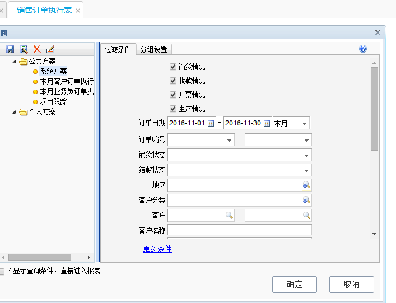Screen dimensions: 396x303
Task: Open the 本月 date range dropdown
Action: [304, 123]
